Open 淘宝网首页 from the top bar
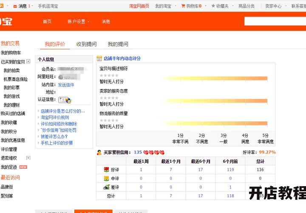This screenshot has height=213, width=306. coord(139,6)
